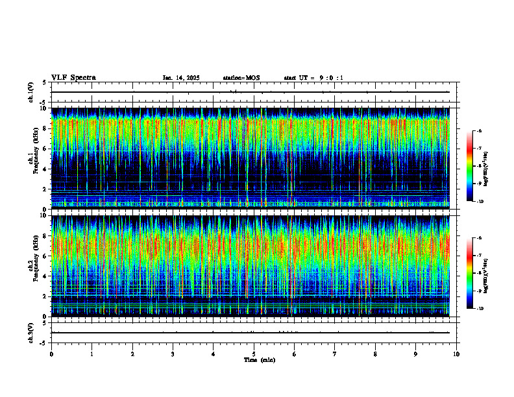Click the "5" tick of ch.1(V) axis
This screenshot has height=397, width=514.
45,82
